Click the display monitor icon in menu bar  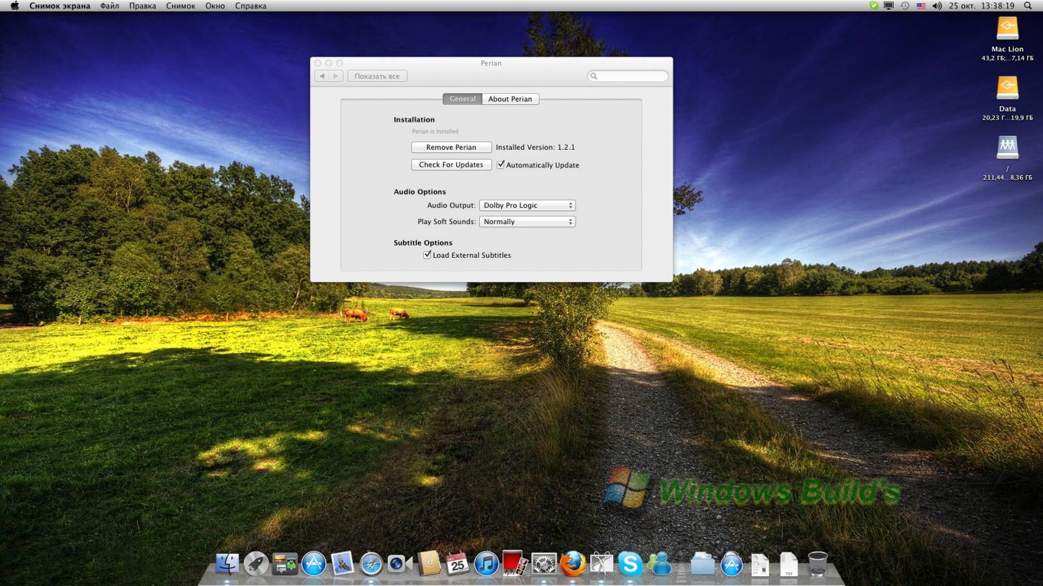tap(889, 6)
